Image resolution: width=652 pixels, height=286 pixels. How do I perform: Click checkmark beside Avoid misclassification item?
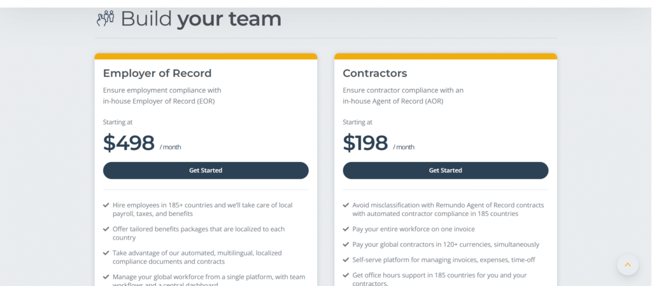(346, 205)
